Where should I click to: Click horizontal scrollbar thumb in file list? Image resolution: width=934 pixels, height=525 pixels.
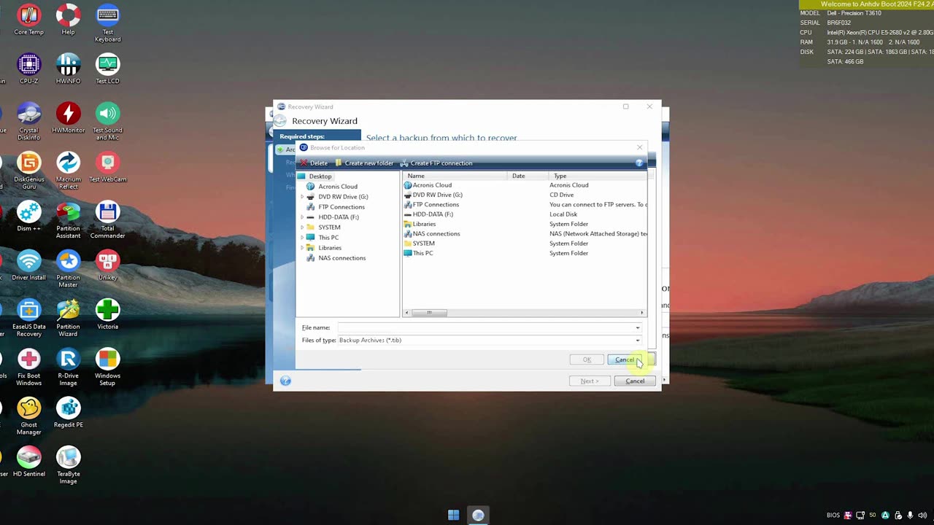click(x=429, y=313)
